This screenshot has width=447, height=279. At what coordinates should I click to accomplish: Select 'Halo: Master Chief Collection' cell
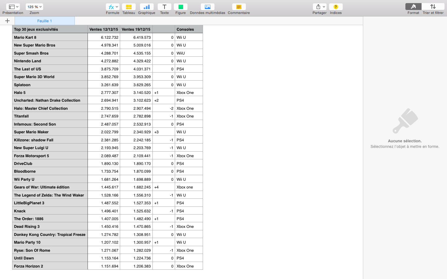pyautogui.click(x=50, y=108)
